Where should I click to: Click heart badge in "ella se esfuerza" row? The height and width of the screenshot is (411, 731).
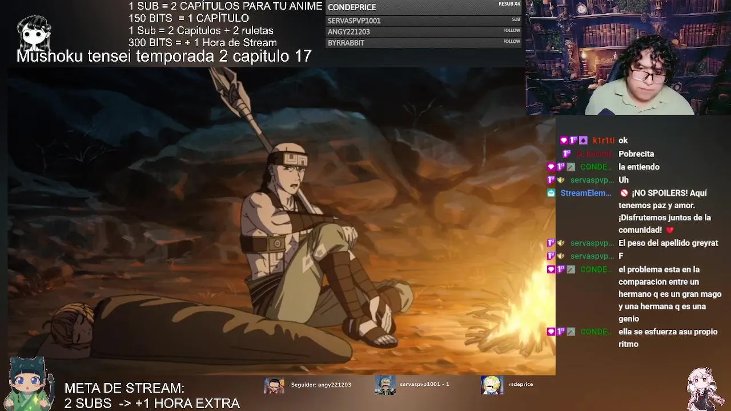551,332
